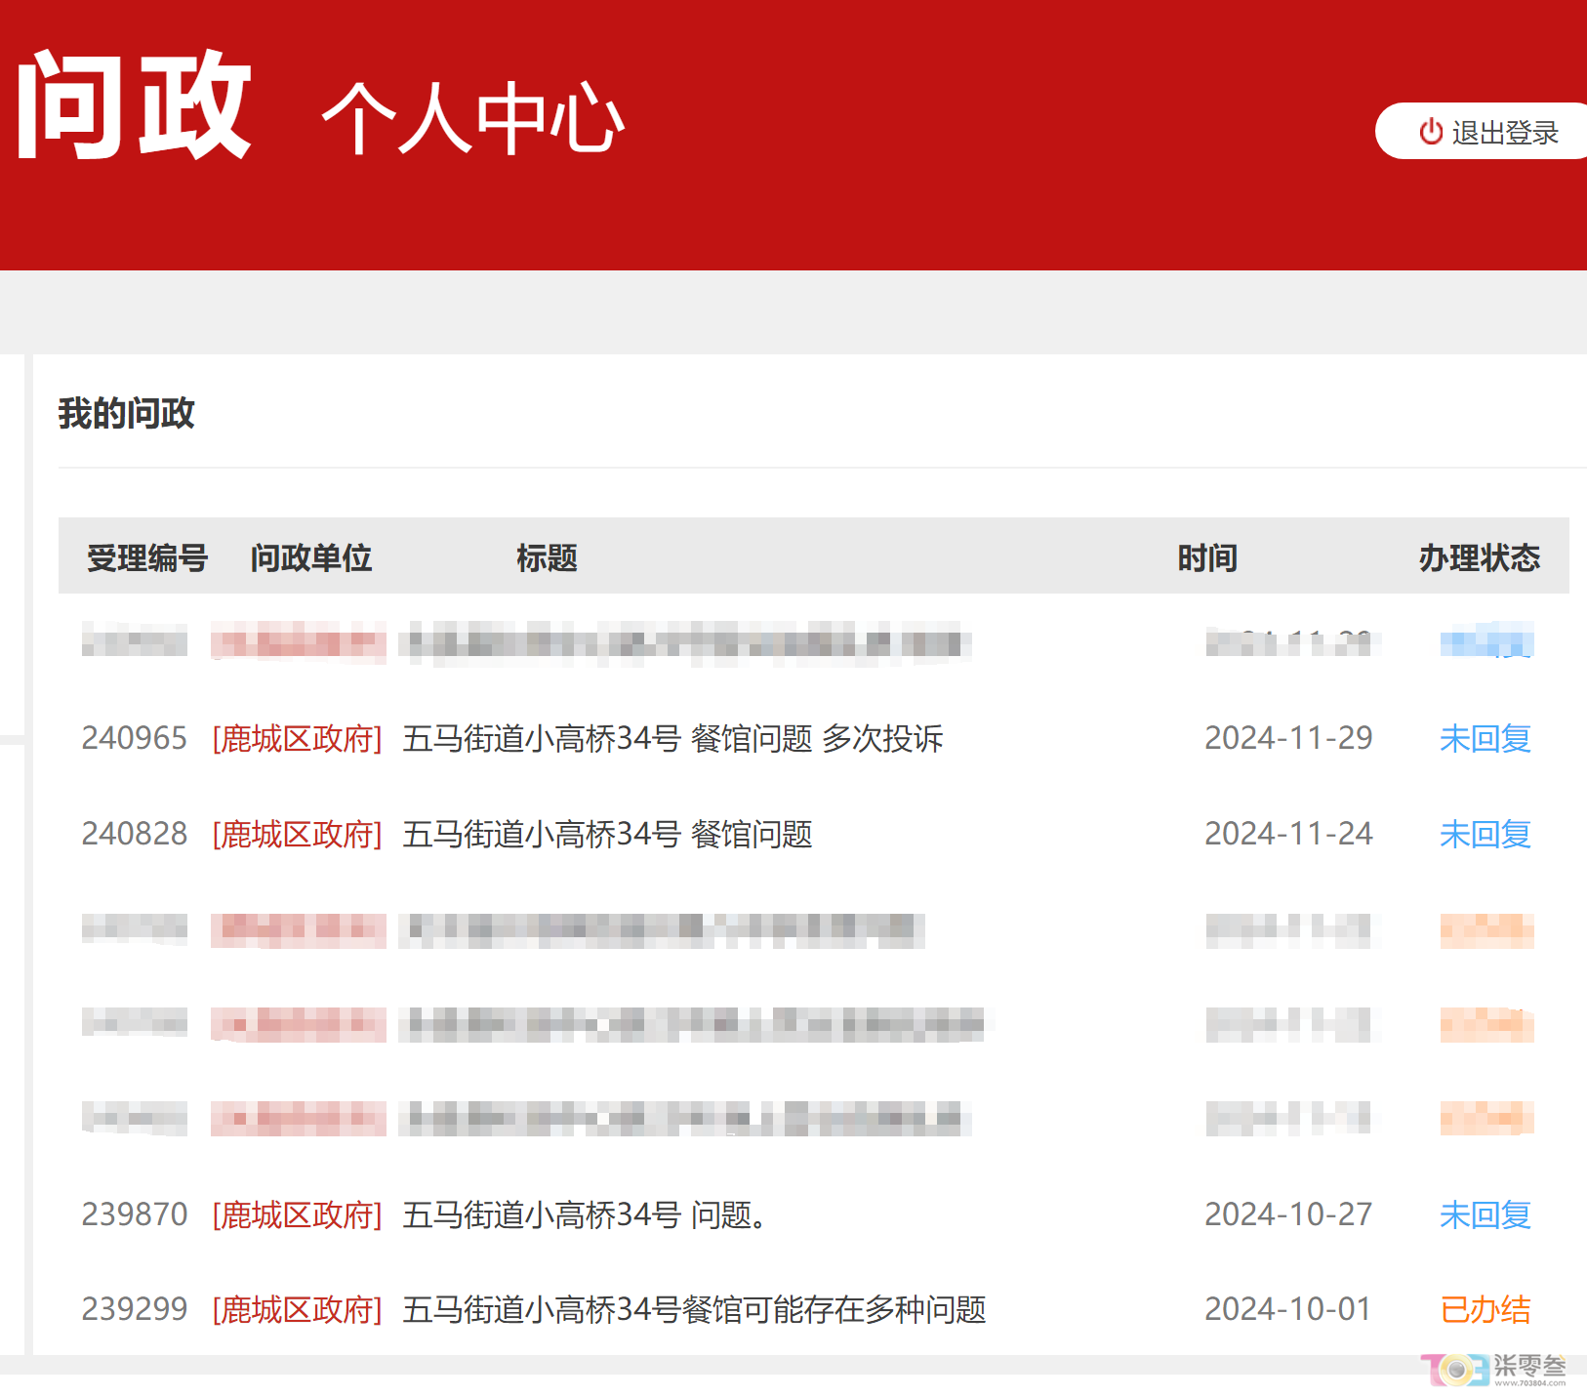The height and width of the screenshot is (1398, 1587).
Task: Click date 2024-11-24
Action: click(x=1288, y=834)
